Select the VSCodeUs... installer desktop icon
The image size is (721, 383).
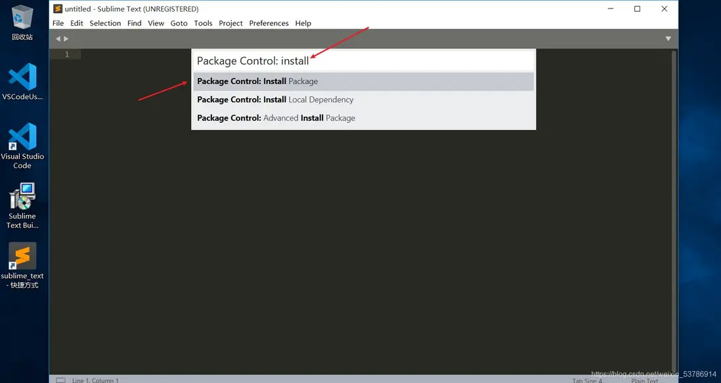tap(22, 82)
